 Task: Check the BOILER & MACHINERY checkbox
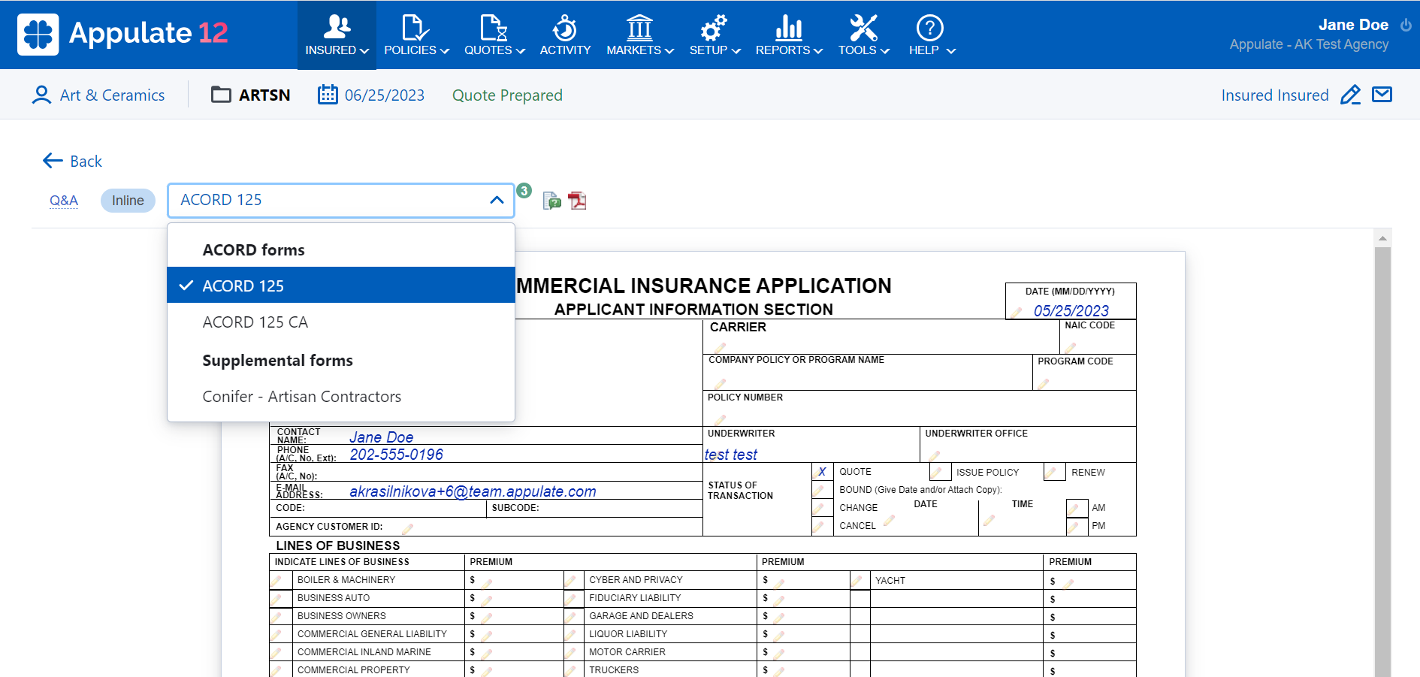[x=280, y=580]
